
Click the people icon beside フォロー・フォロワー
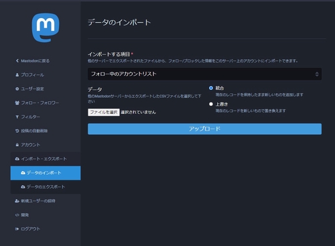tap(17, 103)
